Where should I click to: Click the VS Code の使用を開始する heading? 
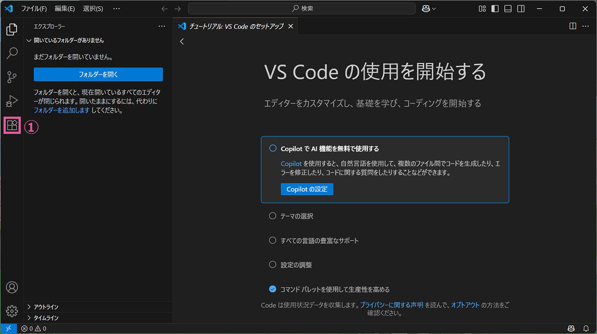375,72
